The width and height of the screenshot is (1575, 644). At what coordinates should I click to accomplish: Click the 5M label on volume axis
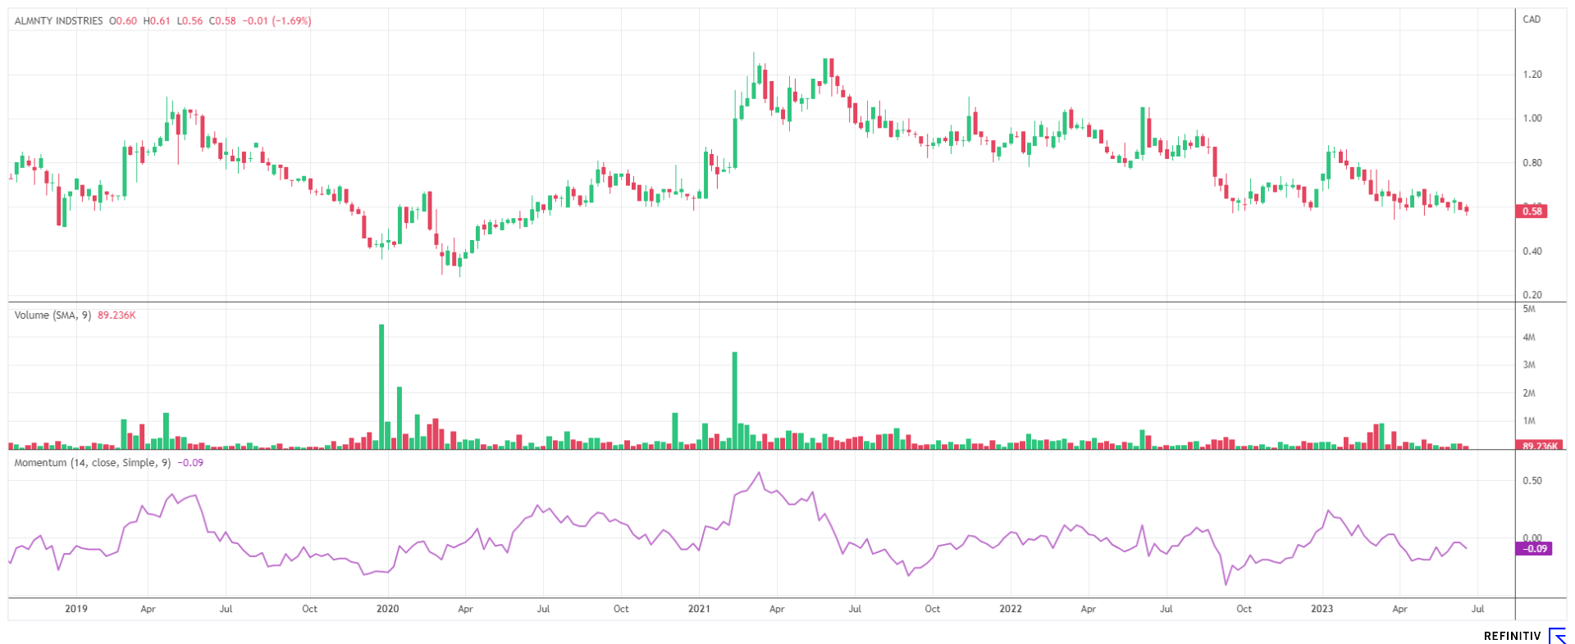click(1528, 309)
